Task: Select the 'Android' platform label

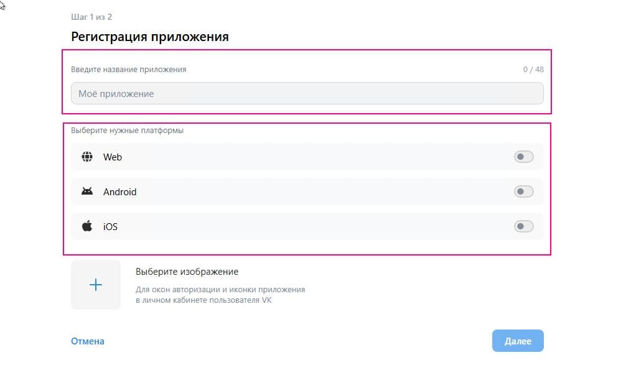Action: [x=119, y=192]
